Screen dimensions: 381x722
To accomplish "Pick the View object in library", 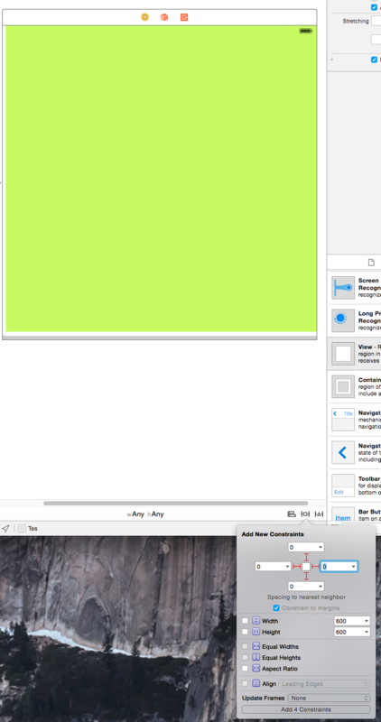I will pyautogui.click(x=343, y=354).
